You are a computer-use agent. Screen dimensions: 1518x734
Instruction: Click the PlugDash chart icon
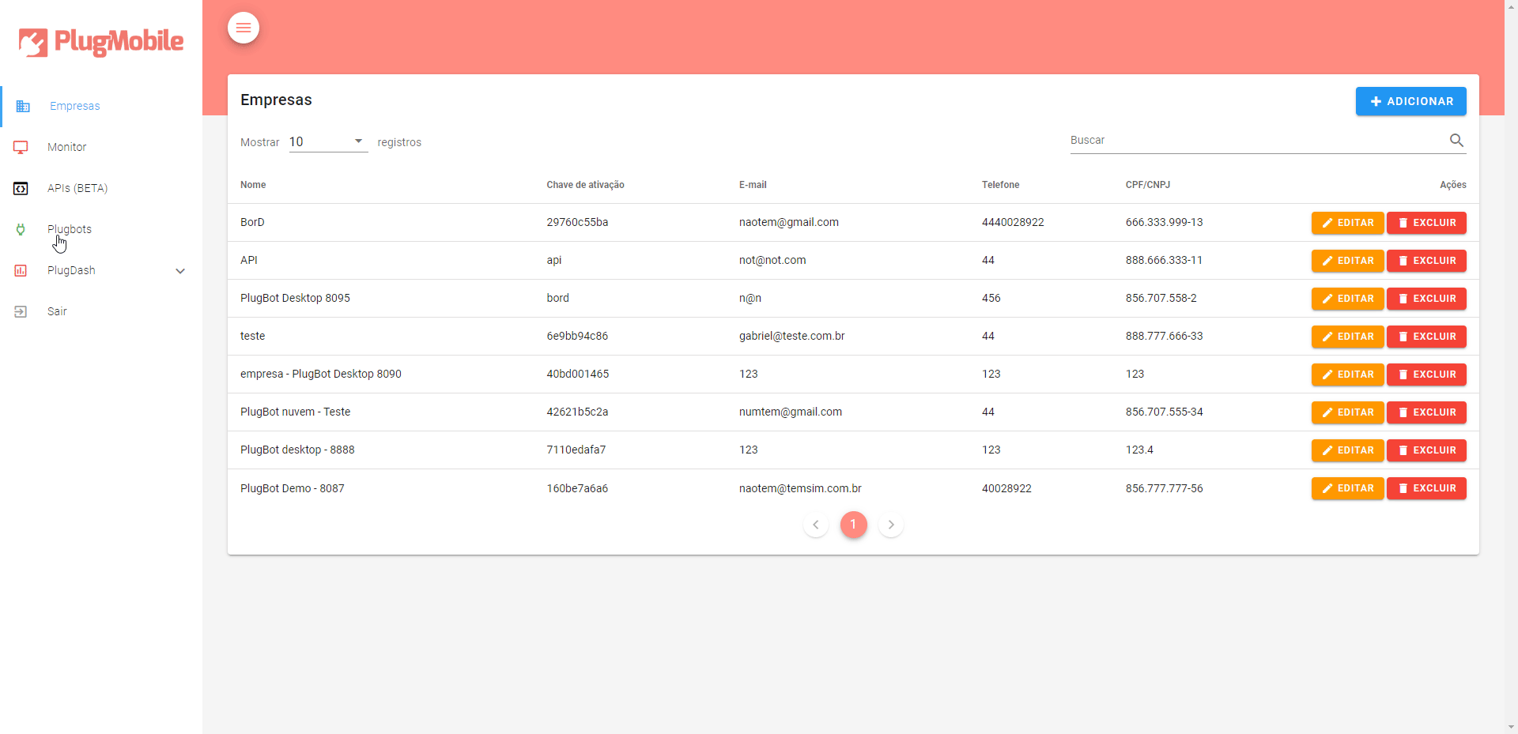21,270
